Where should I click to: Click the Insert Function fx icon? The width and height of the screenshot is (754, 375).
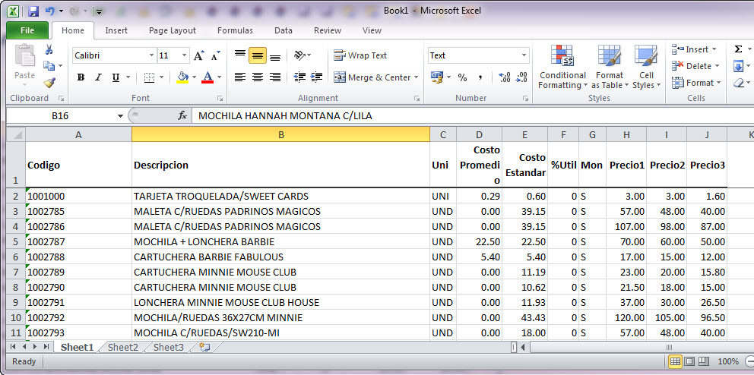(182, 116)
